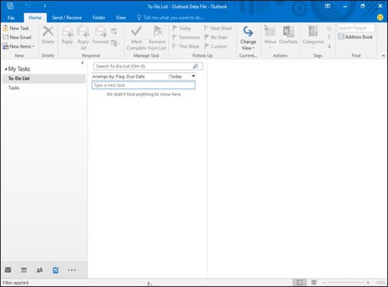Click the Low Importance down arrow icon
The width and height of the screenshot is (388, 287).
click(329, 46)
